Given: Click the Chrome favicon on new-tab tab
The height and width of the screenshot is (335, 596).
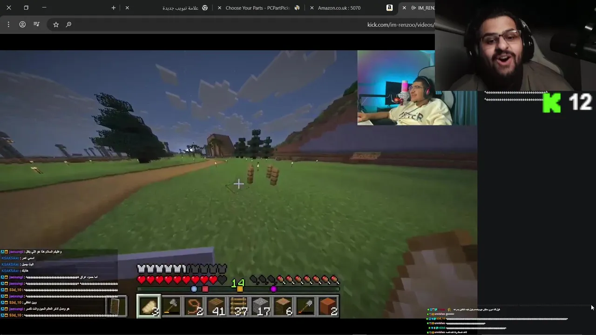Looking at the screenshot, I should coord(205,8).
